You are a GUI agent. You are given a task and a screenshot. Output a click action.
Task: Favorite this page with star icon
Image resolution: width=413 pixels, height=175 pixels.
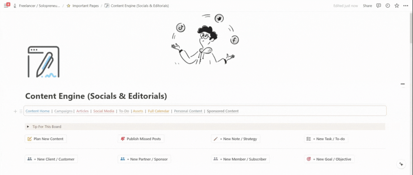coord(397,6)
